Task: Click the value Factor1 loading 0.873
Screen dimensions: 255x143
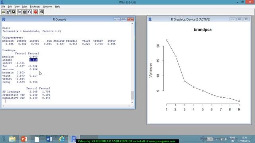Action: [21, 76]
